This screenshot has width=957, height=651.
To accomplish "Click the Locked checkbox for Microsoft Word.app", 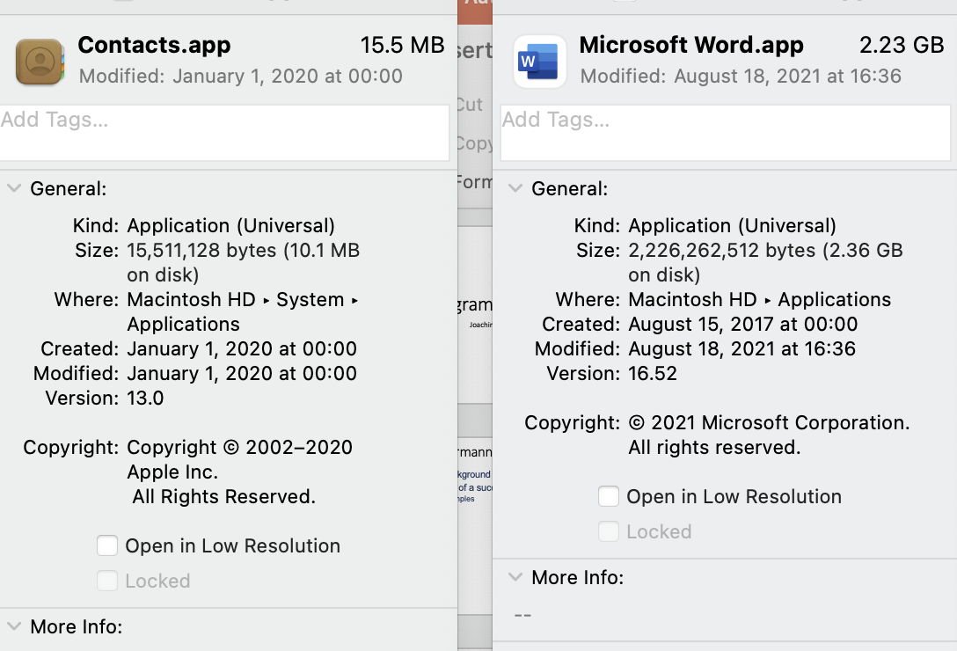I will coord(609,532).
